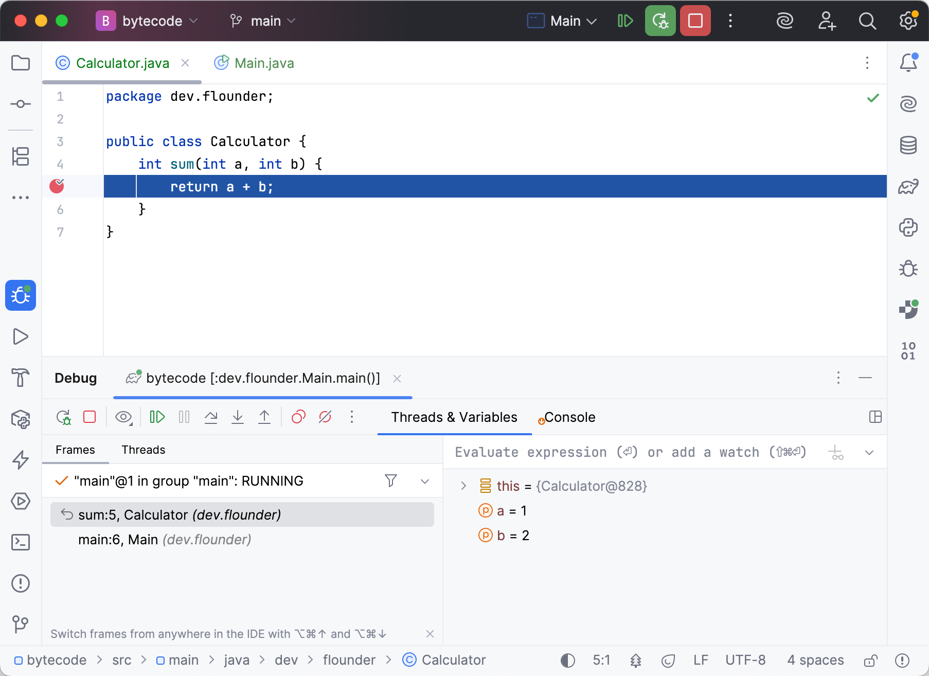Screen dimensions: 929x676
Task: Open the Debug tool window in left sidebar
Action: (x=21, y=295)
